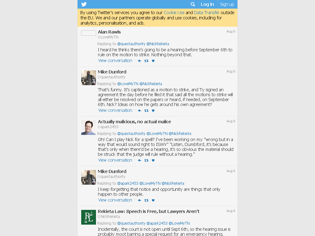Click the Sign up button
This screenshot has height=236, width=315.
[x=227, y=4]
